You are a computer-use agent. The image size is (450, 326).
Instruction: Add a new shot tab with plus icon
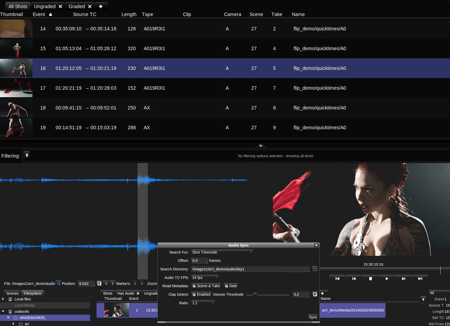click(100, 7)
